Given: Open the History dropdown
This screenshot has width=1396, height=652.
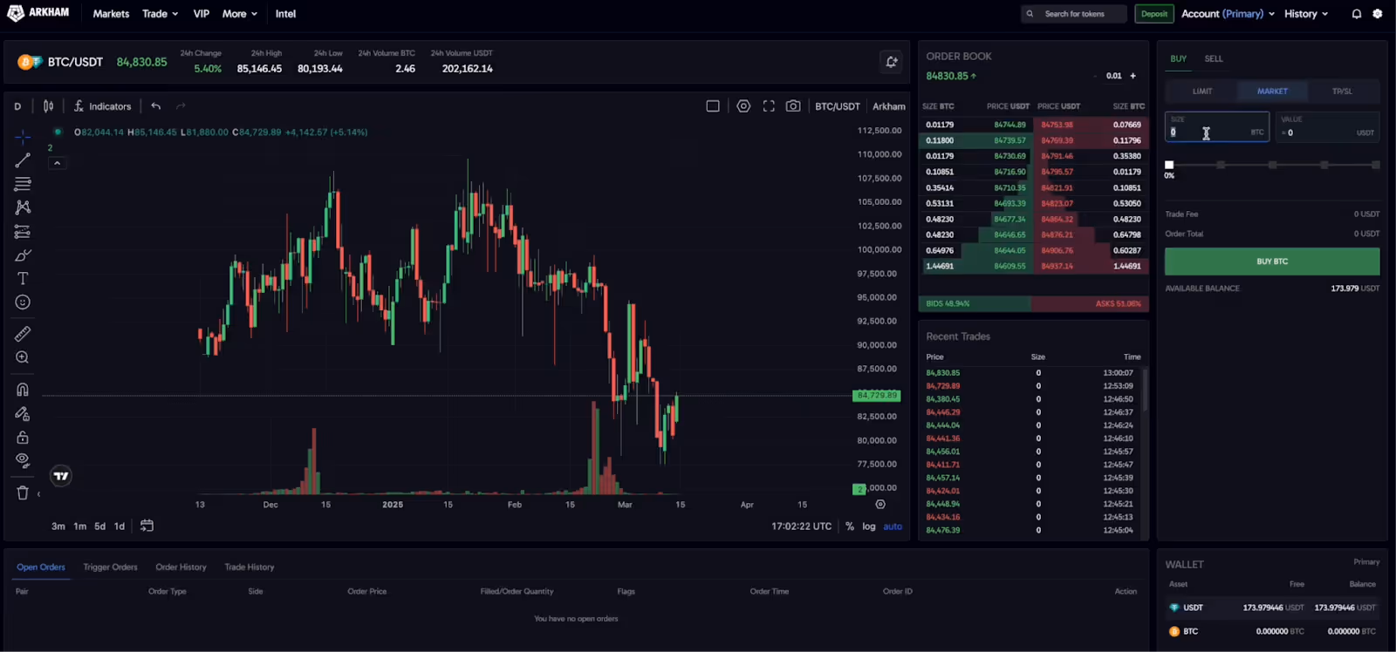Looking at the screenshot, I should pyautogui.click(x=1306, y=14).
